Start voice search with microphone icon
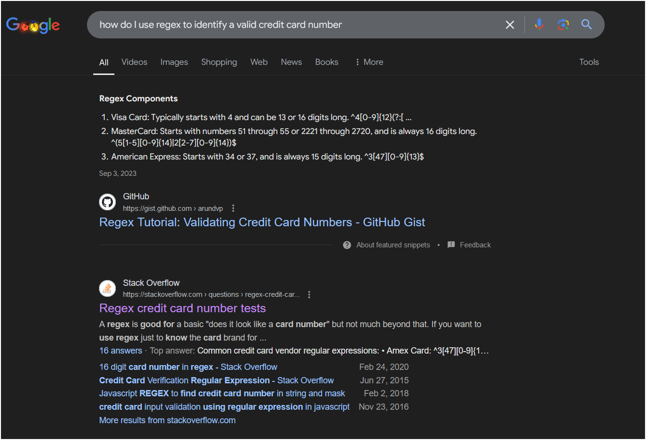Image resolution: width=646 pixels, height=440 pixels. click(x=539, y=24)
